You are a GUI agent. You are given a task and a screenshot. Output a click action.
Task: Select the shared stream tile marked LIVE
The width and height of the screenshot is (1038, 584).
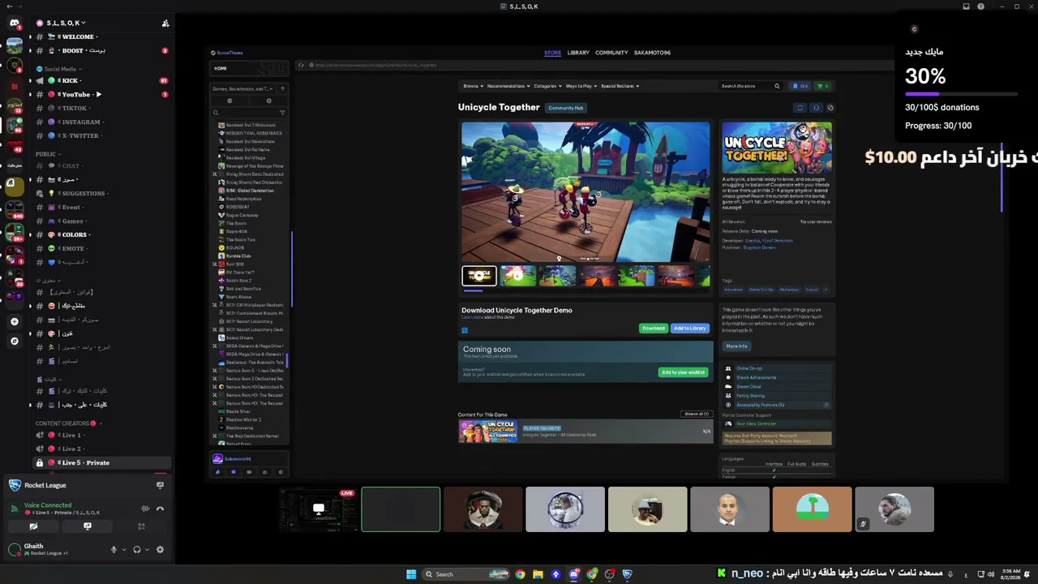[x=319, y=509]
